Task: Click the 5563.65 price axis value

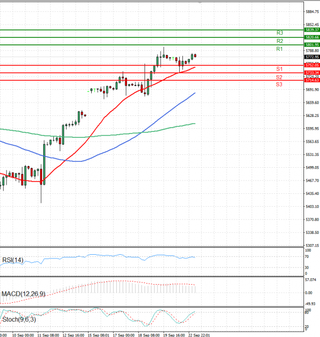Action: (x=313, y=142)
